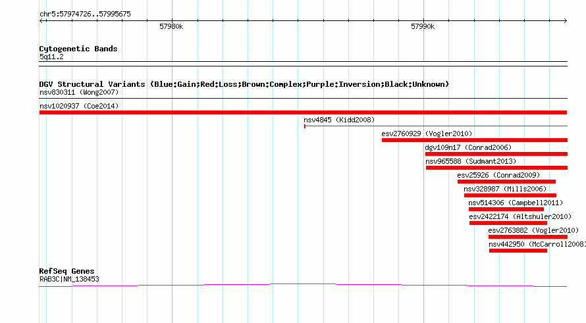Image resolution: width=586 pixels, height=323 pixels.
Task: Click the thick red nsv1020937 bar
Action: pyautogui.click(x=303, y=112)
